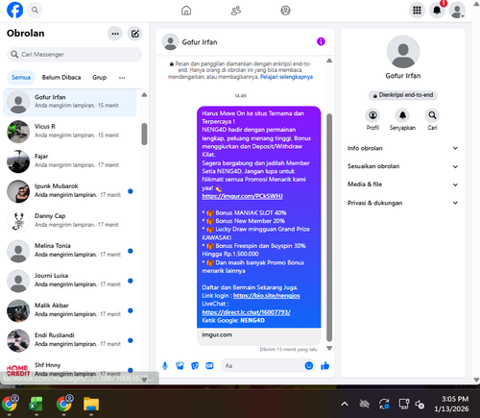Start a new message with compose icon
The height and width of the screenshot is (418, 480).
coord(135,34)
